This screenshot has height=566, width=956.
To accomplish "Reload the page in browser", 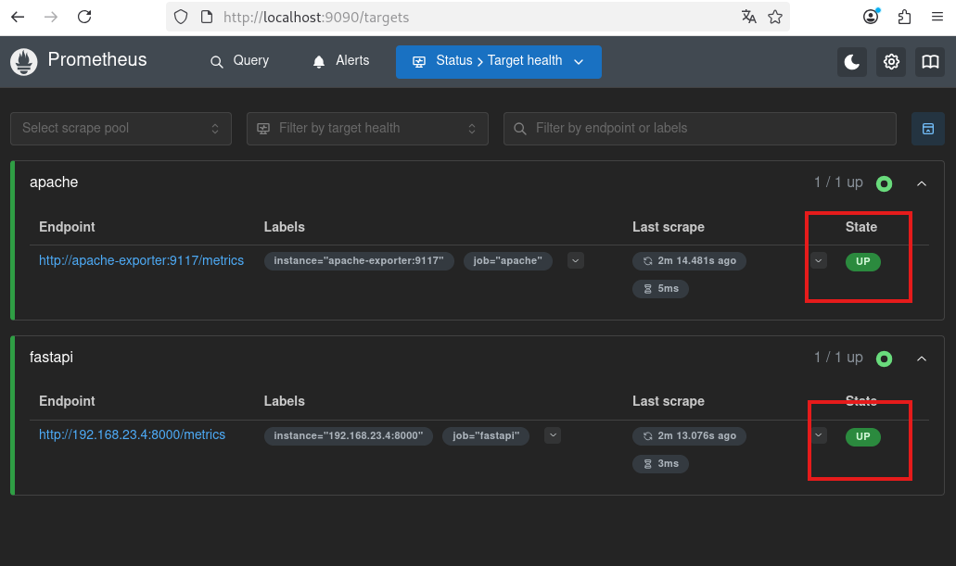I will click(x=84, y=17).
